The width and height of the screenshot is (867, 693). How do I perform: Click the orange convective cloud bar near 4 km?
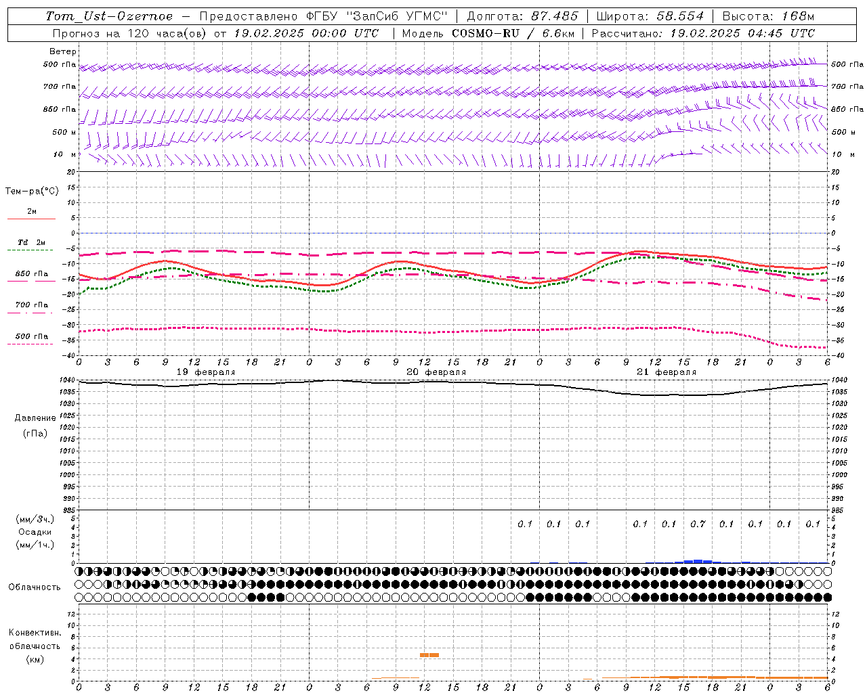429,655
